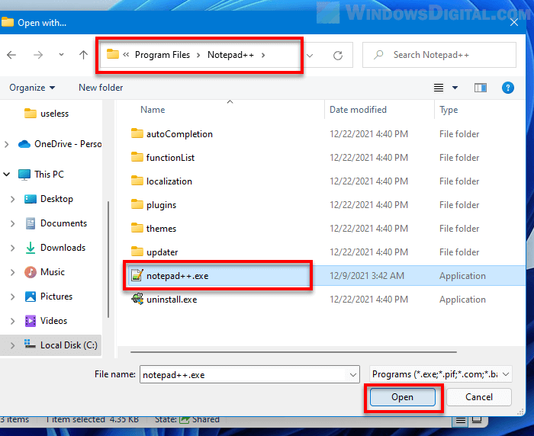Open the Help icon
Screen dimensions: 534x436
pyautogui.click(x=508, y=88)
